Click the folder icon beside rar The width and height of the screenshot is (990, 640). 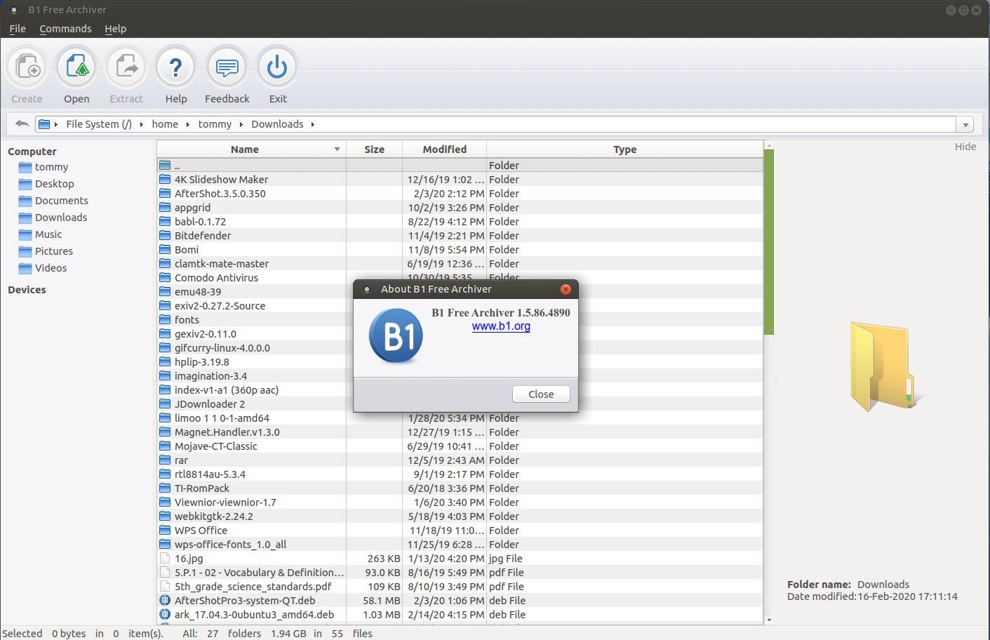[165, 460]
